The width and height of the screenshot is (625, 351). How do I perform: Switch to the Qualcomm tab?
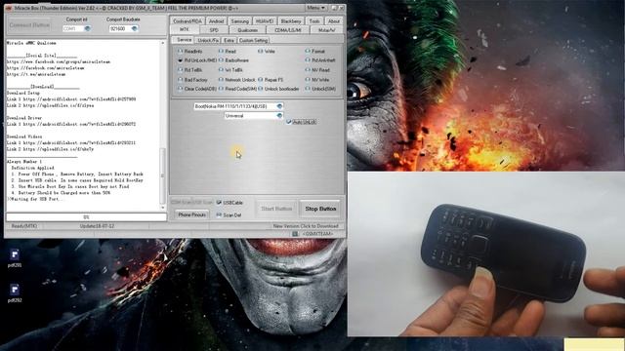click(247, 30)
